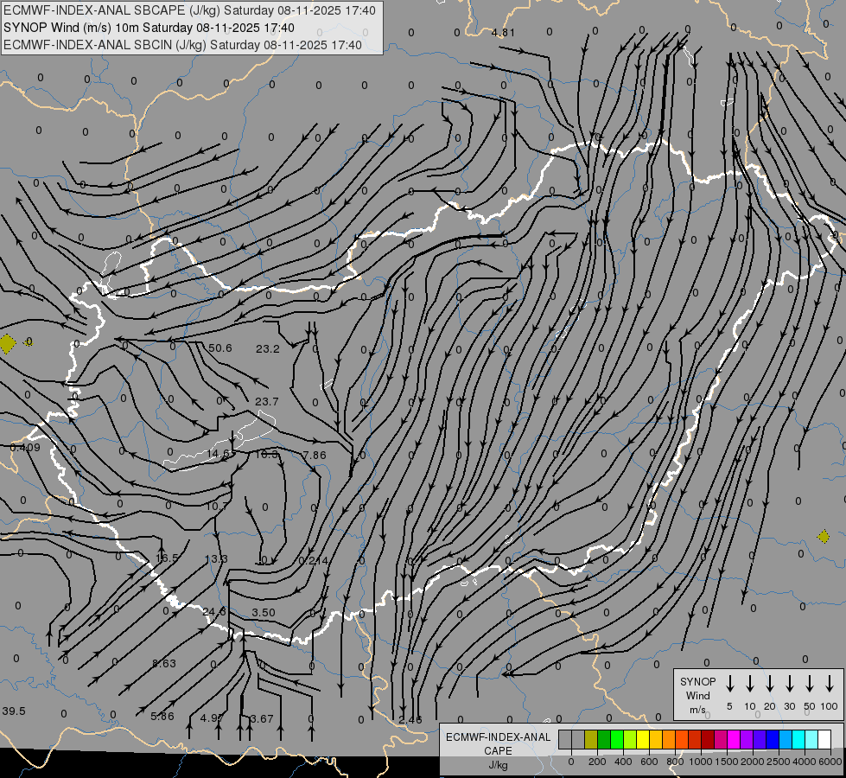Click the 3.50 CAPE value on map
846x778 pixels.
[264, 613]
